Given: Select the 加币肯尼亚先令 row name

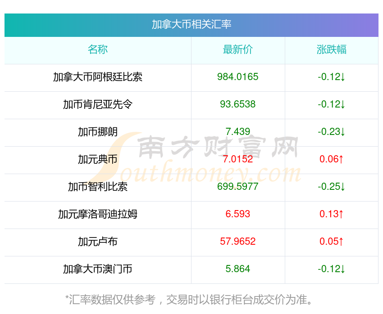Looking at the screenshot, I should pos(98,104).
